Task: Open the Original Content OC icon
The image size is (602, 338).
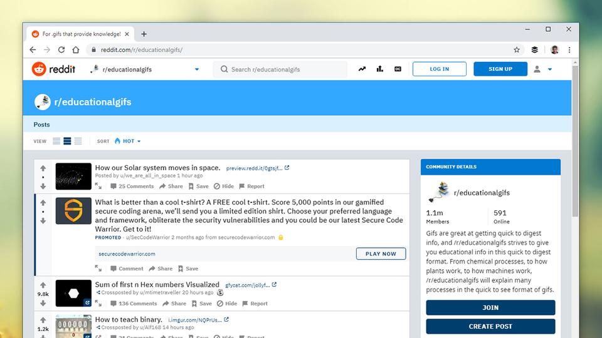Action: click(398, 69)
